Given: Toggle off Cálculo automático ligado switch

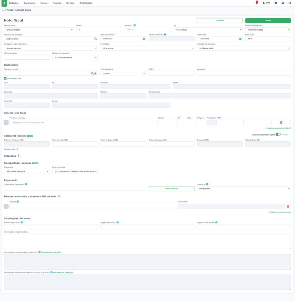Looking at the screenshot, I should pos(278,135).
